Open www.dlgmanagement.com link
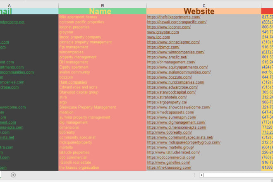The image size is (273, 182). [x=176, y=122]
